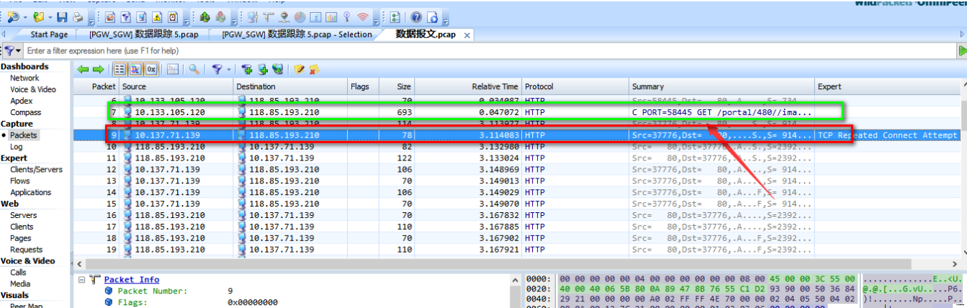Toggle the packet list view button

[x=120, y=70]
